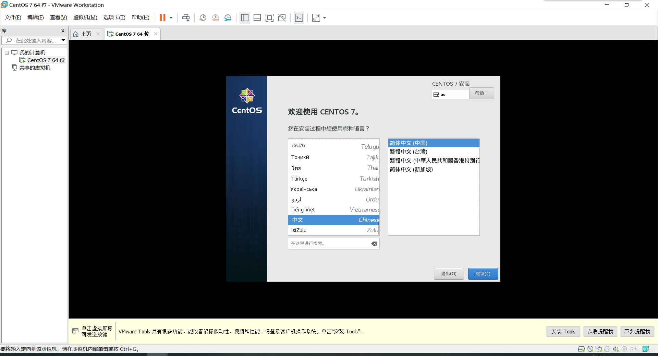Send Ctrl+Alt+Del to the virtual machine
658x356 pixels.
pos(186,18)
